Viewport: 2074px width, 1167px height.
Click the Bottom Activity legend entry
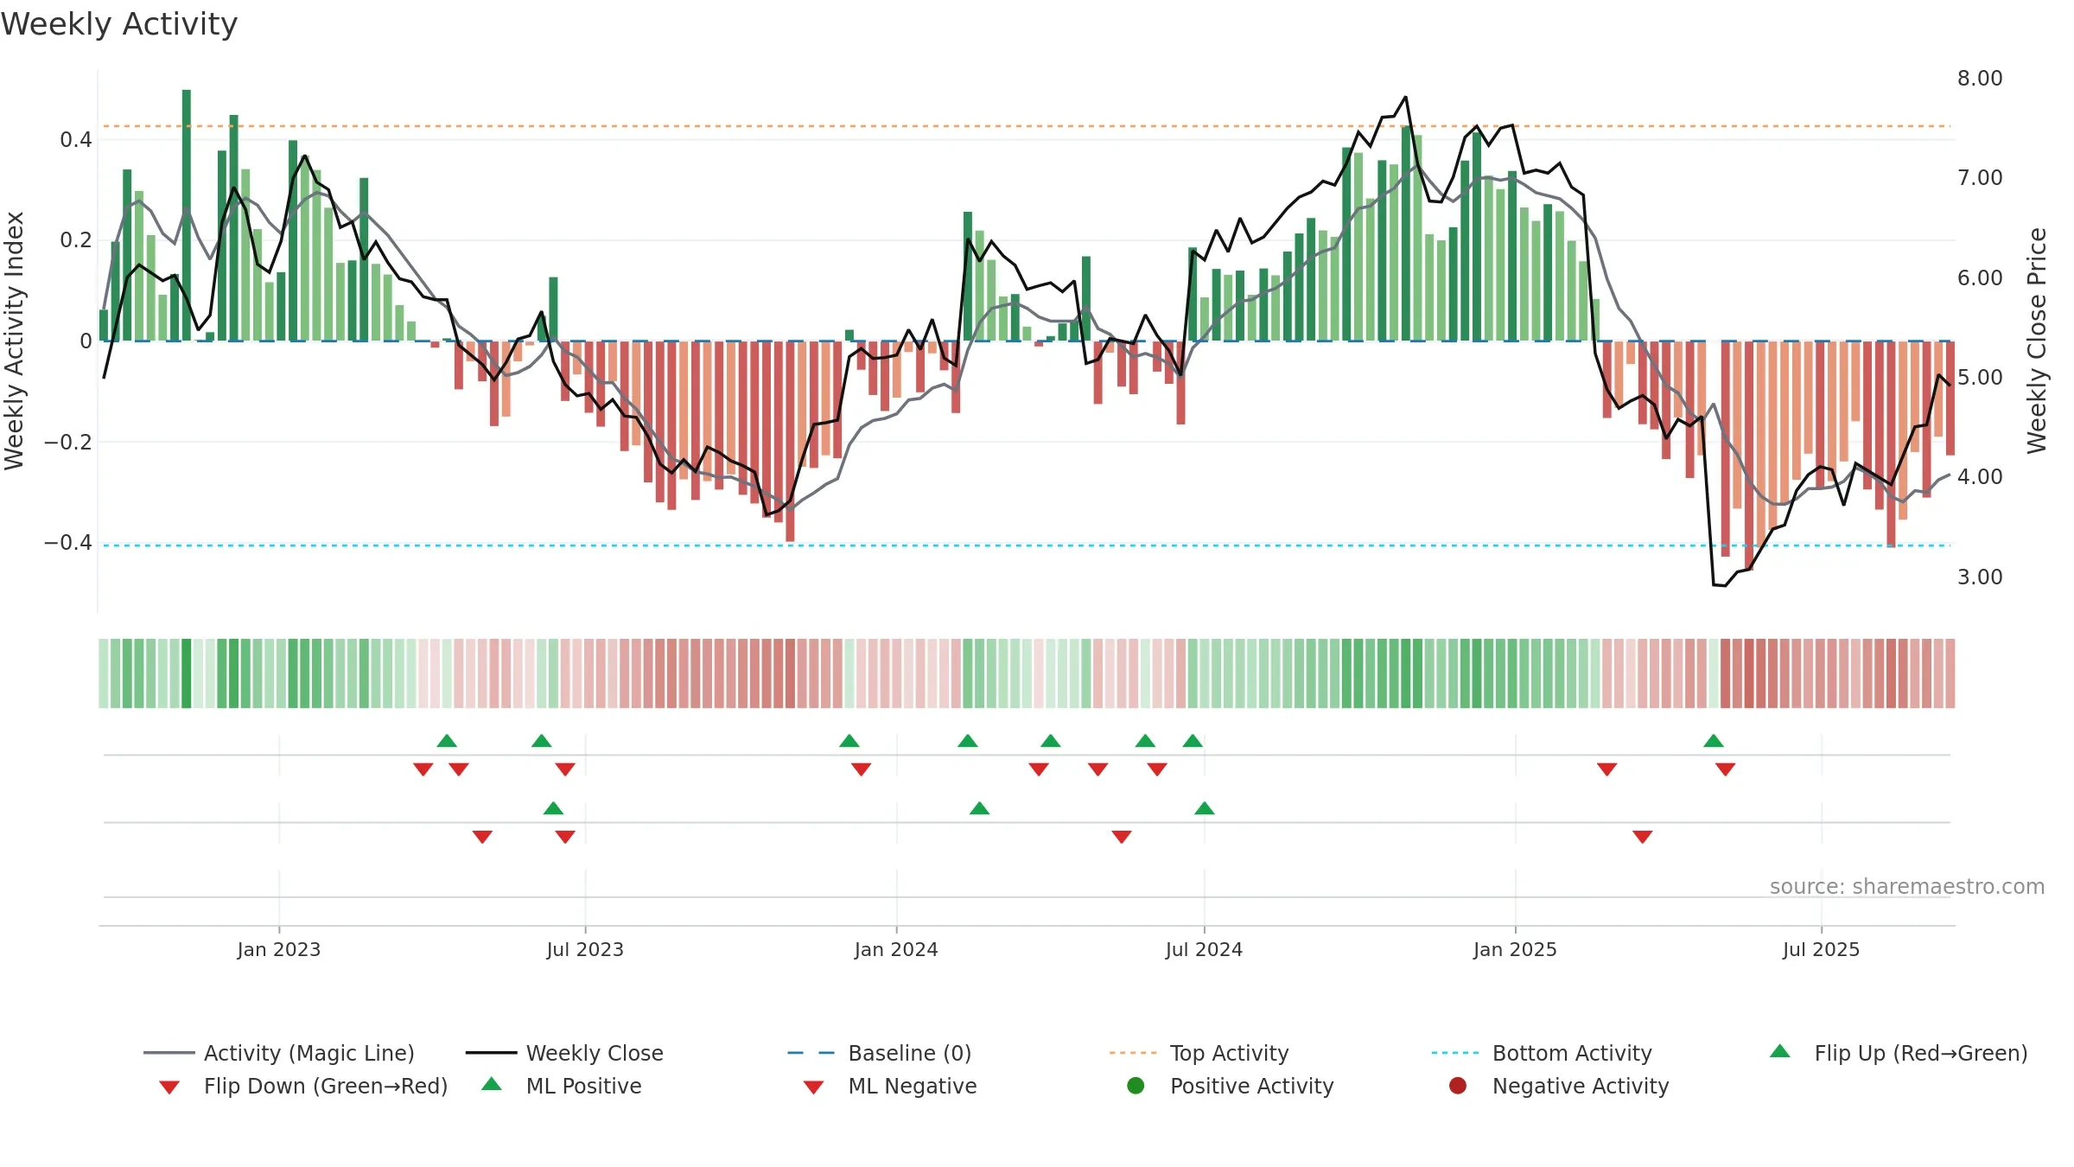click(1542, 1053)
